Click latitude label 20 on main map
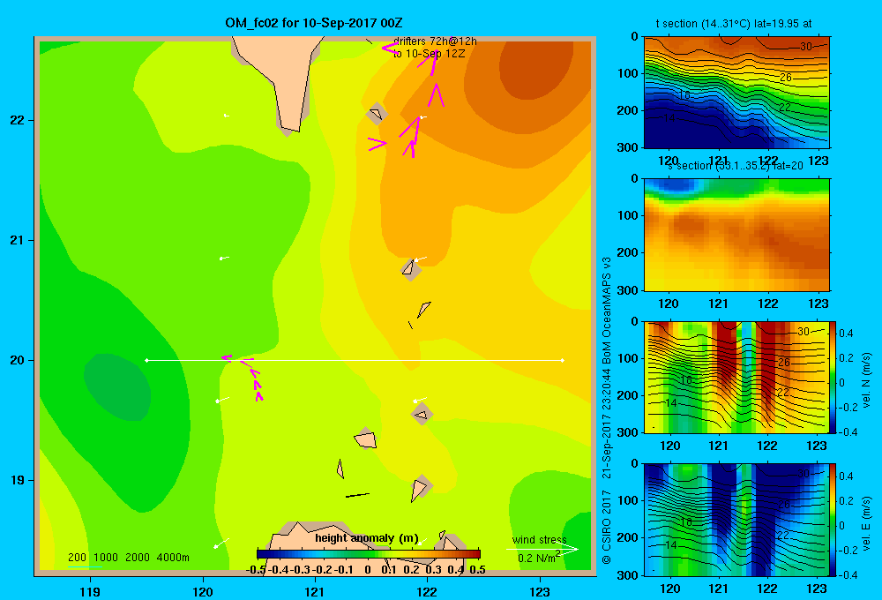Screen dimensions: 882x600 [x=17, y=360]
